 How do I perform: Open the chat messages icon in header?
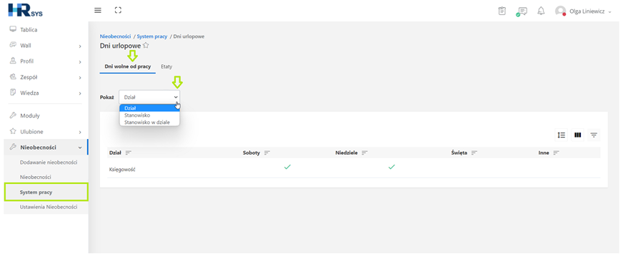tap(522, 11)
